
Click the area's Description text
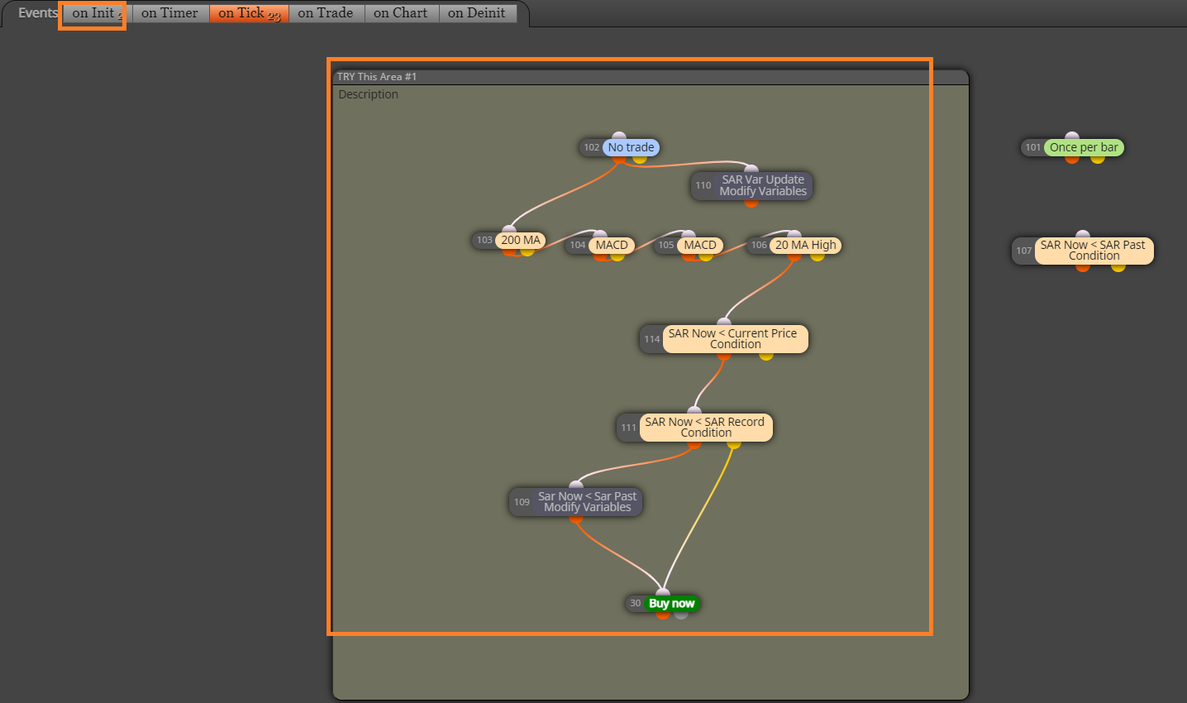pyautogui.click(x=369, y=94)
